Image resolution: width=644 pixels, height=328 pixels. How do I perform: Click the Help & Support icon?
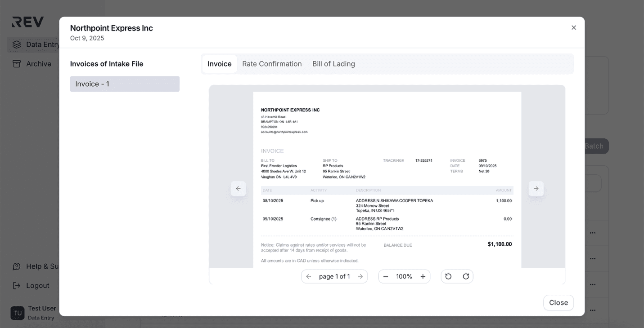(17, 266)
